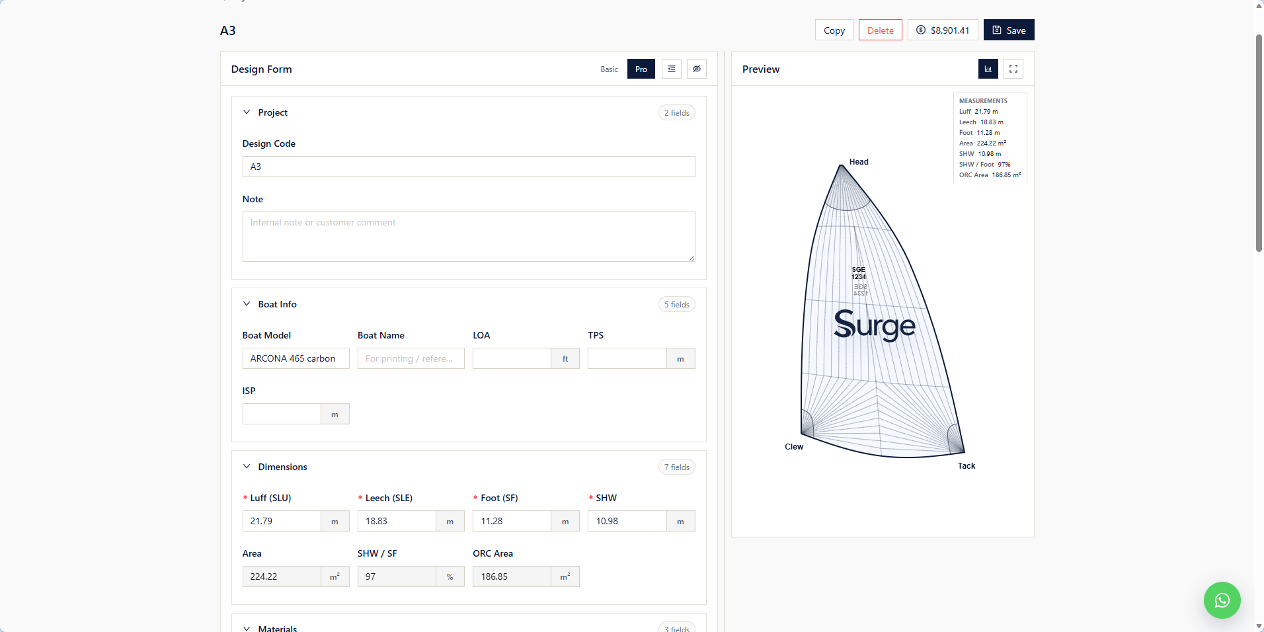Click the list outline icon in Design Form

pos(672,69)
